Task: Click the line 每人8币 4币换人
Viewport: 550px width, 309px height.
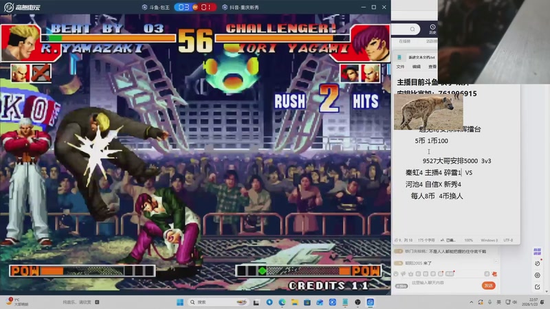Action: click(437, 196)
